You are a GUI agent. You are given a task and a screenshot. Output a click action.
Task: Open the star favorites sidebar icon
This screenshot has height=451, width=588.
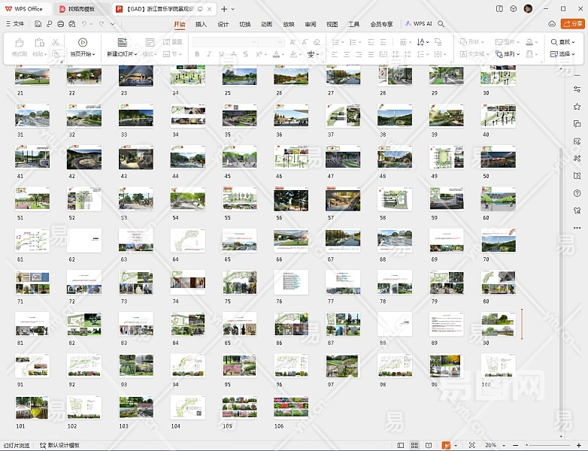pyautogui.click(x=577, y=107)
